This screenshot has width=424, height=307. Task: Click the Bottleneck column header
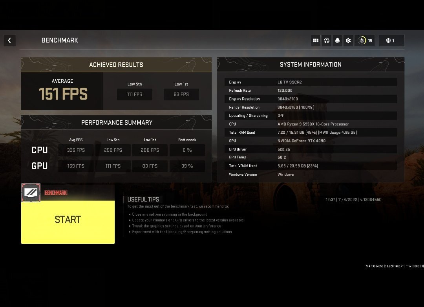click(x=187, y=140)
